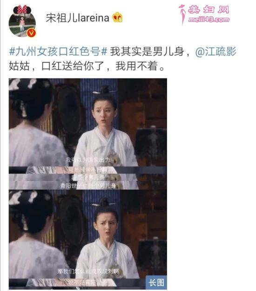Click the subtitle 那我们怎么能成双成对啊
The image size is (256, 291).
click(88, 271)
